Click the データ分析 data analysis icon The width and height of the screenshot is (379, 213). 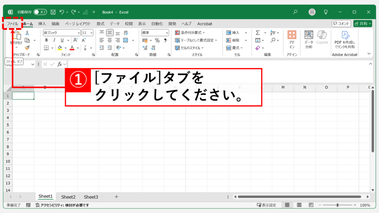pyautogui.click(x=309, y=40)
